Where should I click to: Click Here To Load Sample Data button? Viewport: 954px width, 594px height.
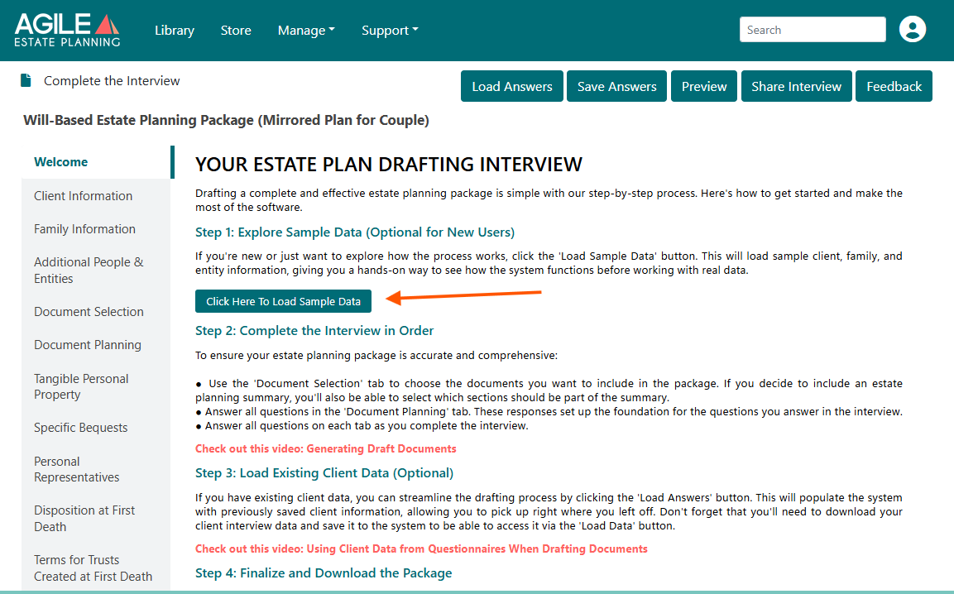283,301
